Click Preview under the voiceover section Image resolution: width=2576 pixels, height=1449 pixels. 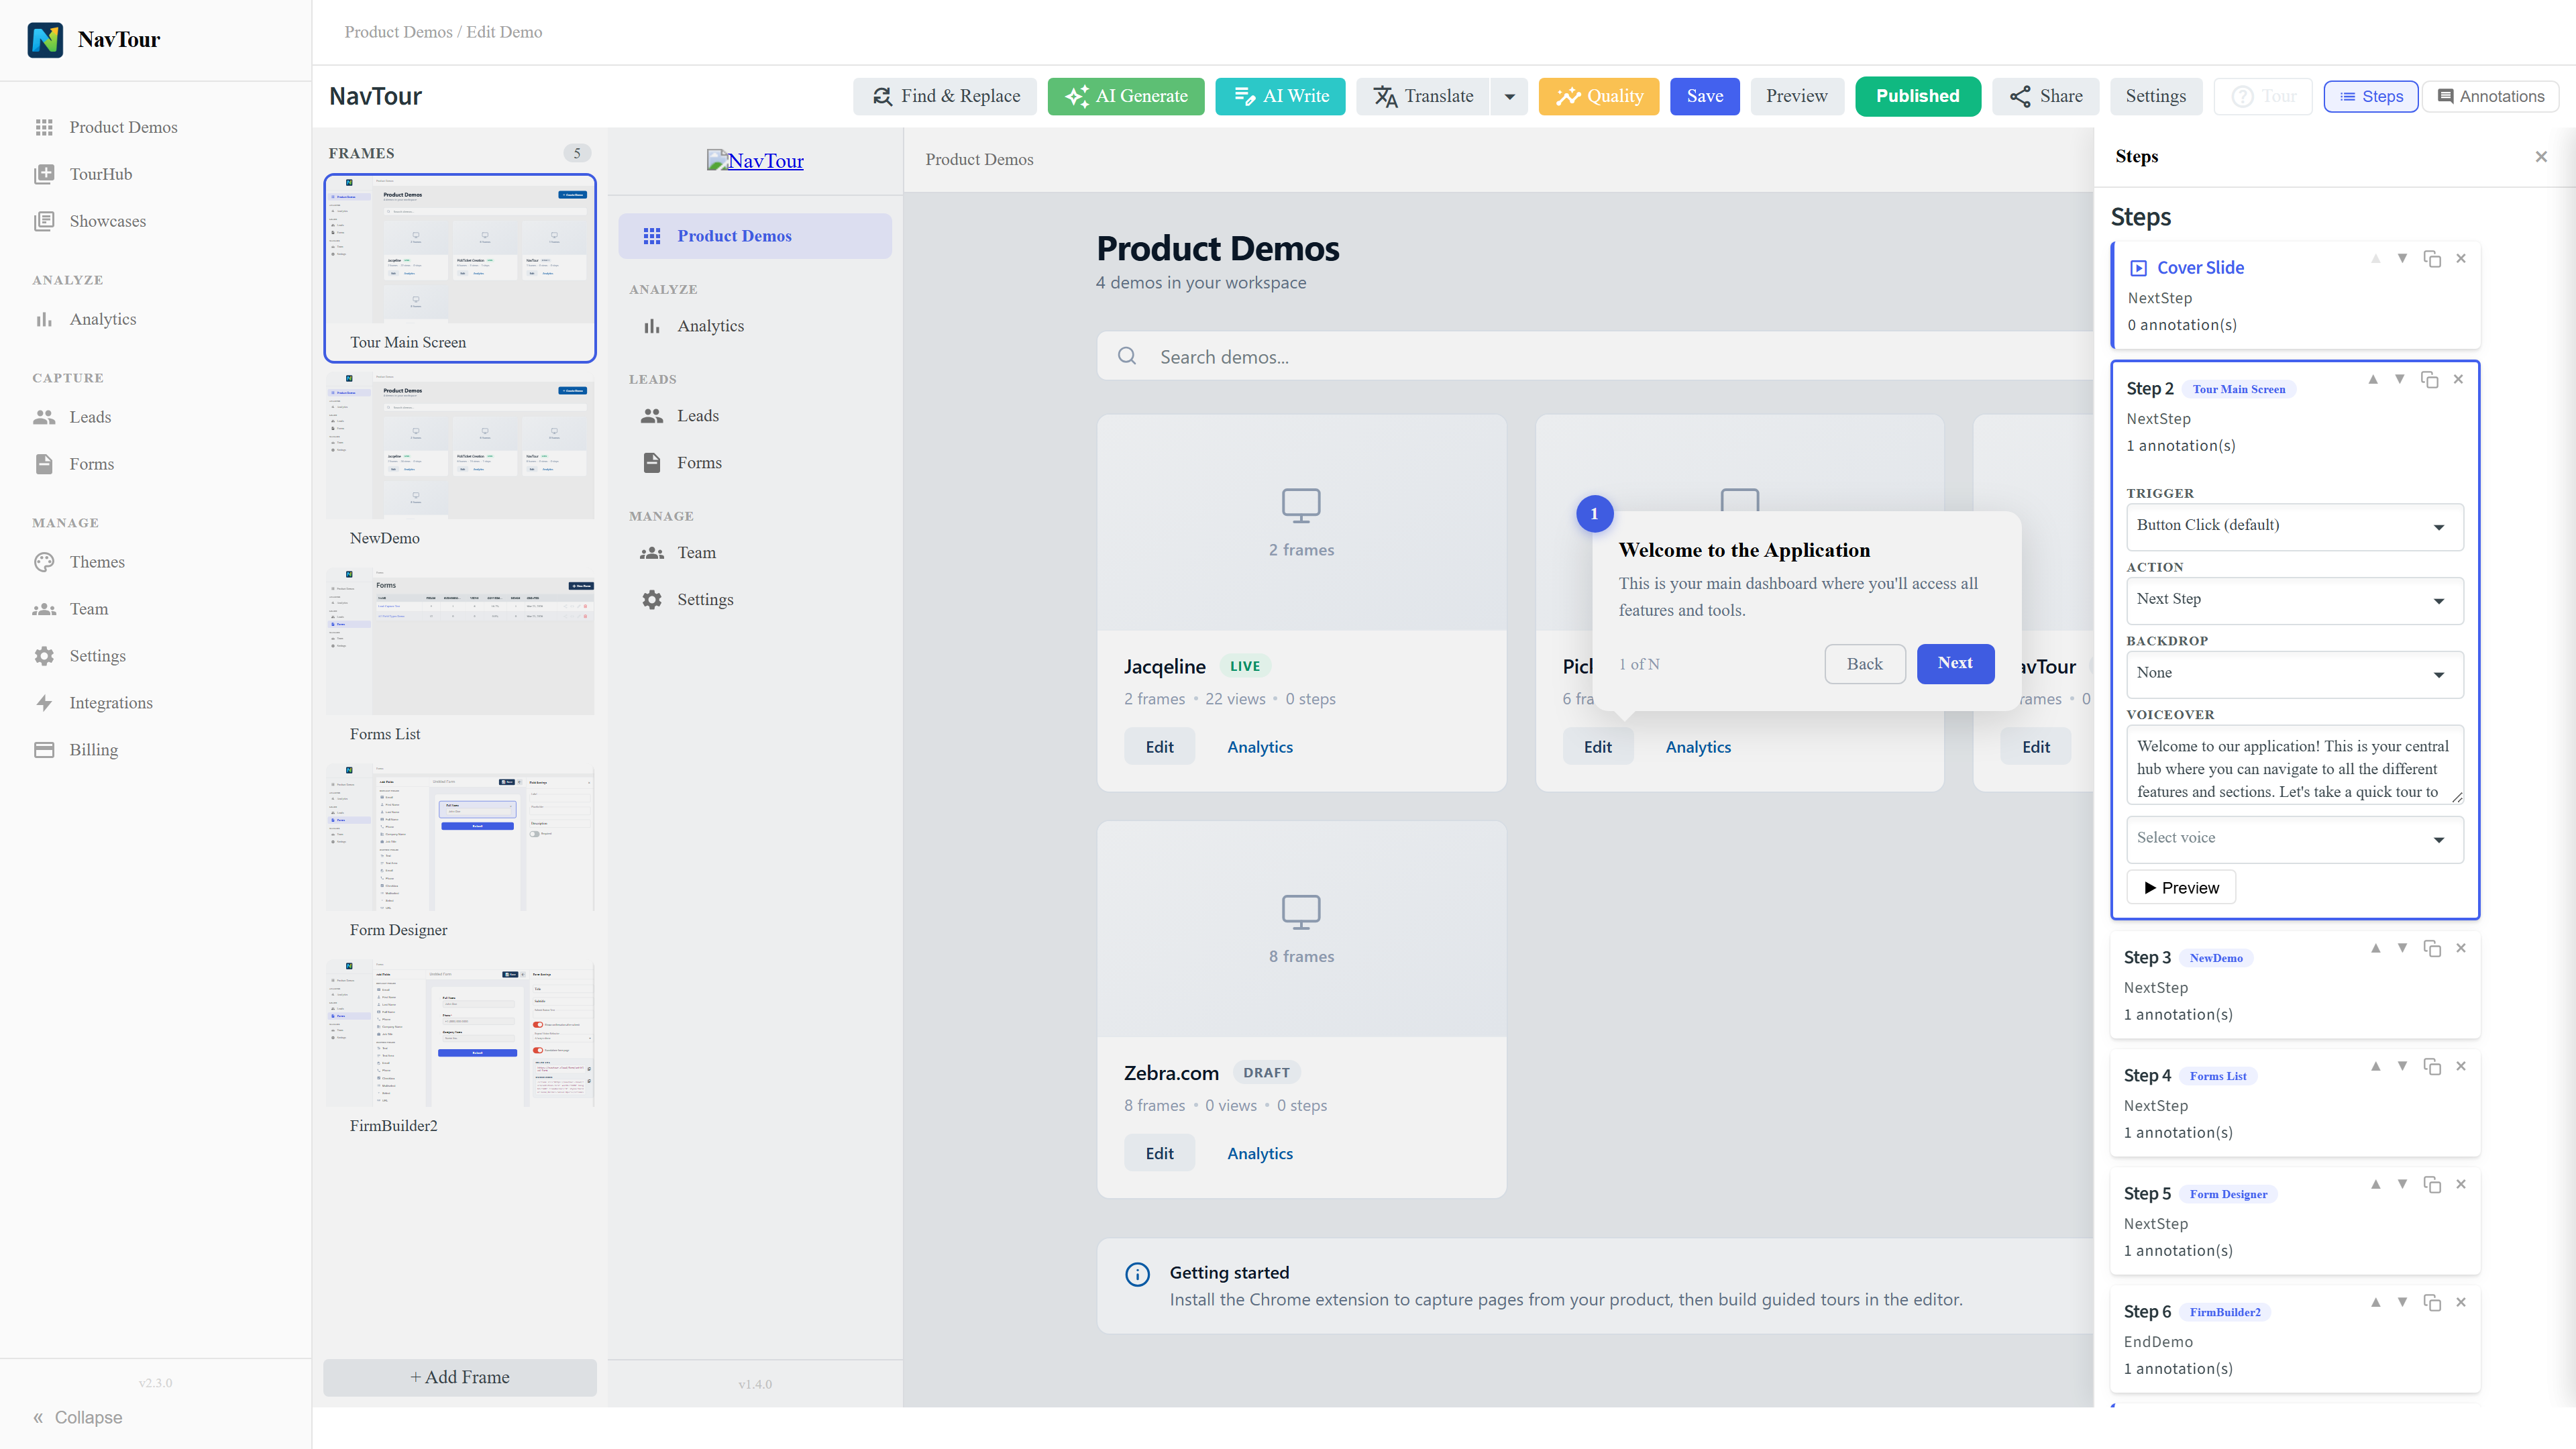point(2181,887)
